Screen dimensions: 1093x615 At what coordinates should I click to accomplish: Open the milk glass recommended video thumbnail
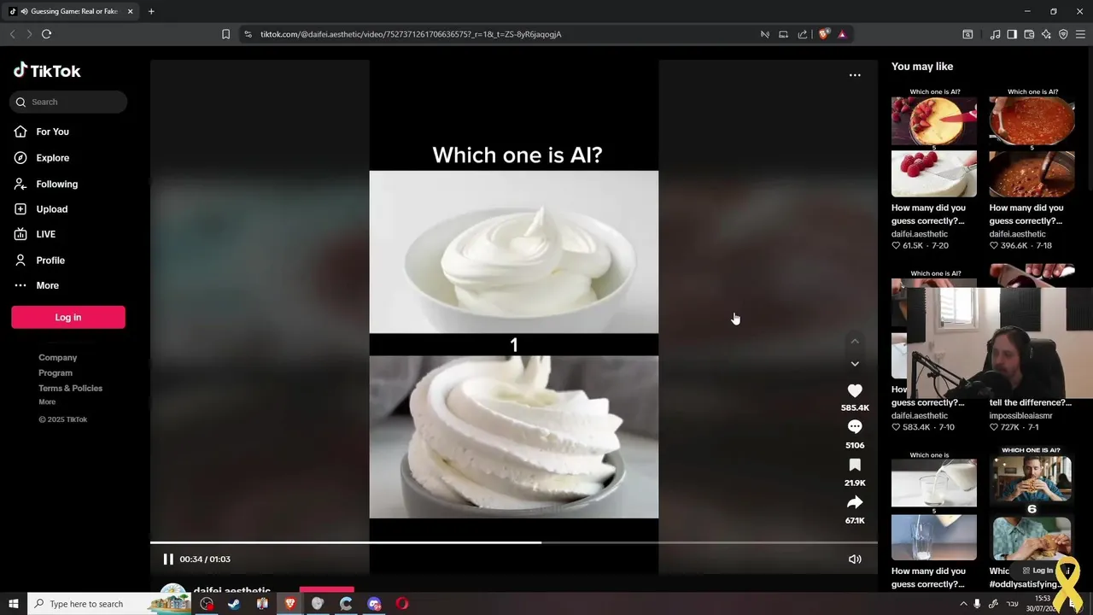[934, 506]
